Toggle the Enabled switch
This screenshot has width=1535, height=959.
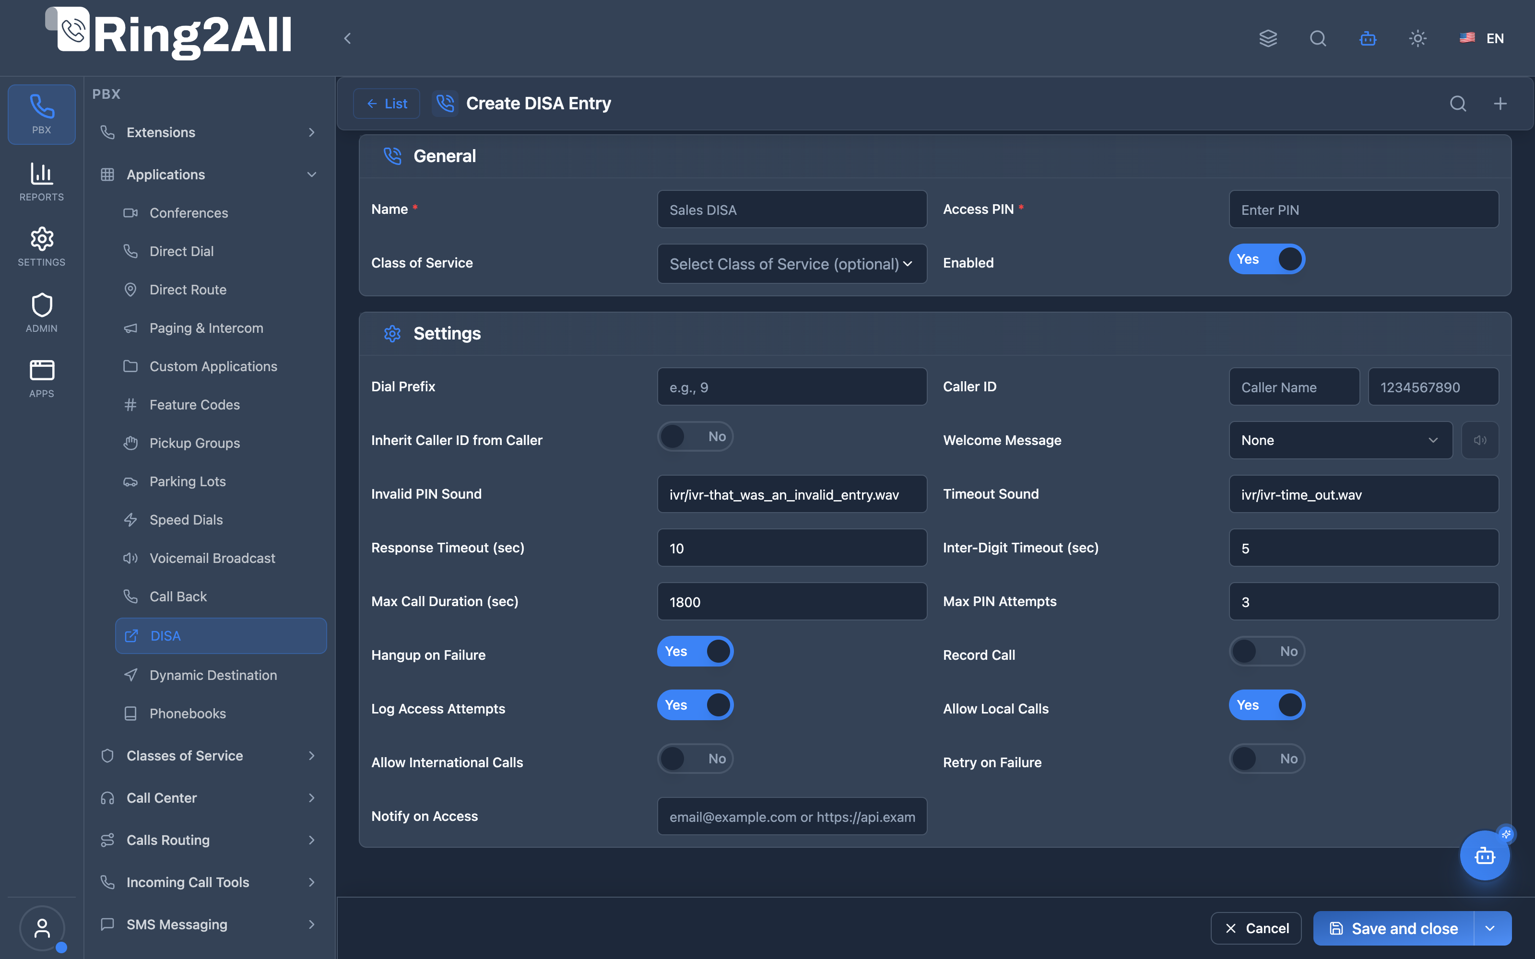pos(1267,259)
